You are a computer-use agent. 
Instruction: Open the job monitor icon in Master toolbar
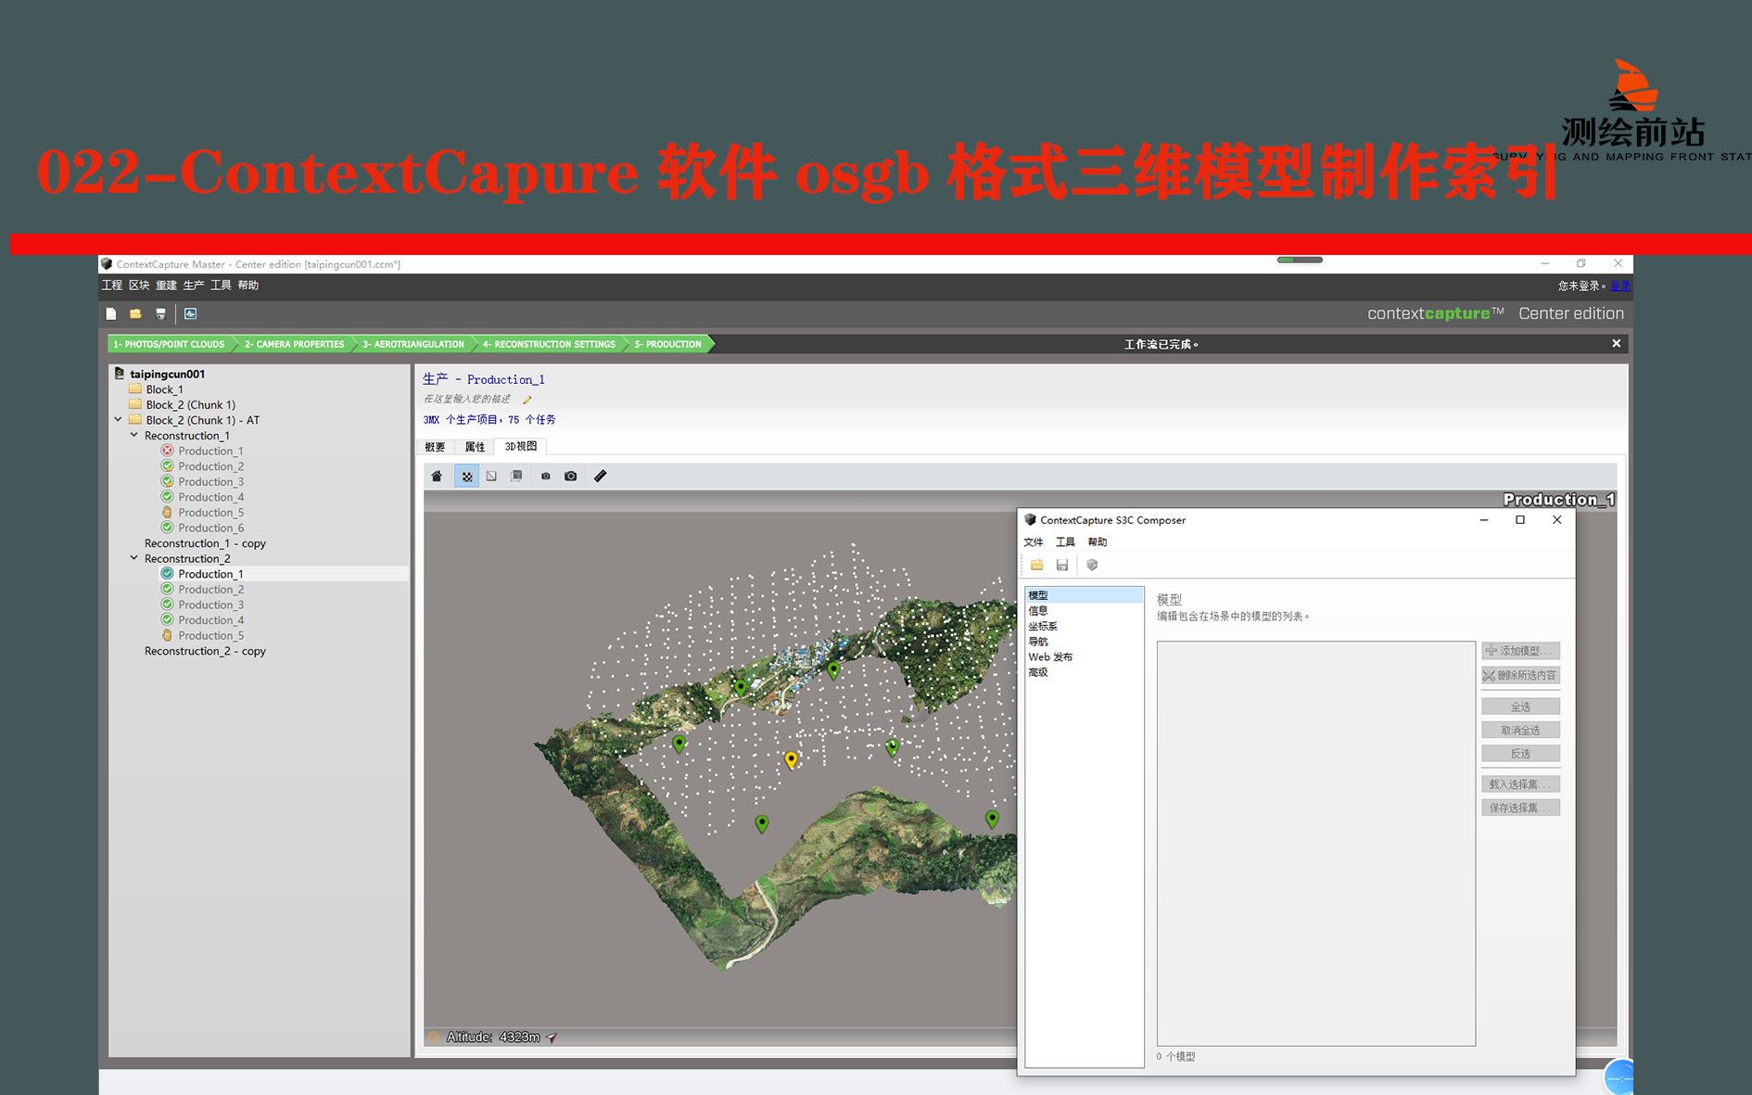(x=190, y=314)
